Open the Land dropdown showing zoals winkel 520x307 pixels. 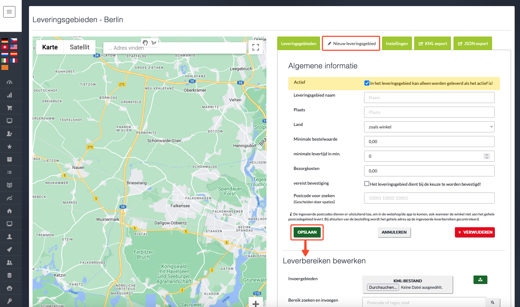pyautogui.click(x=429, y=127)
